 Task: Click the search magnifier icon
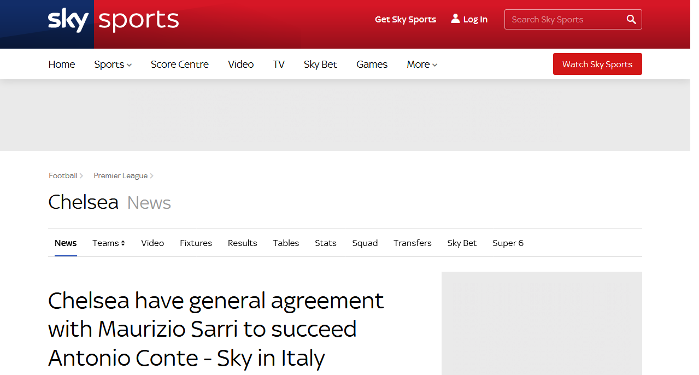tap(631, 20)
